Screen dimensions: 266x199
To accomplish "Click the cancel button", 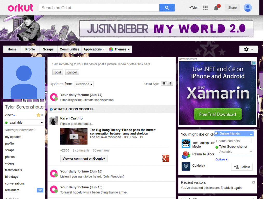I will coord(72,73).
